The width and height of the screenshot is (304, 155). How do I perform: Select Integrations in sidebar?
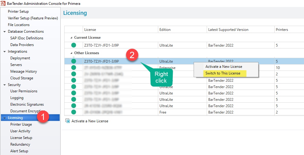point(18,51)
